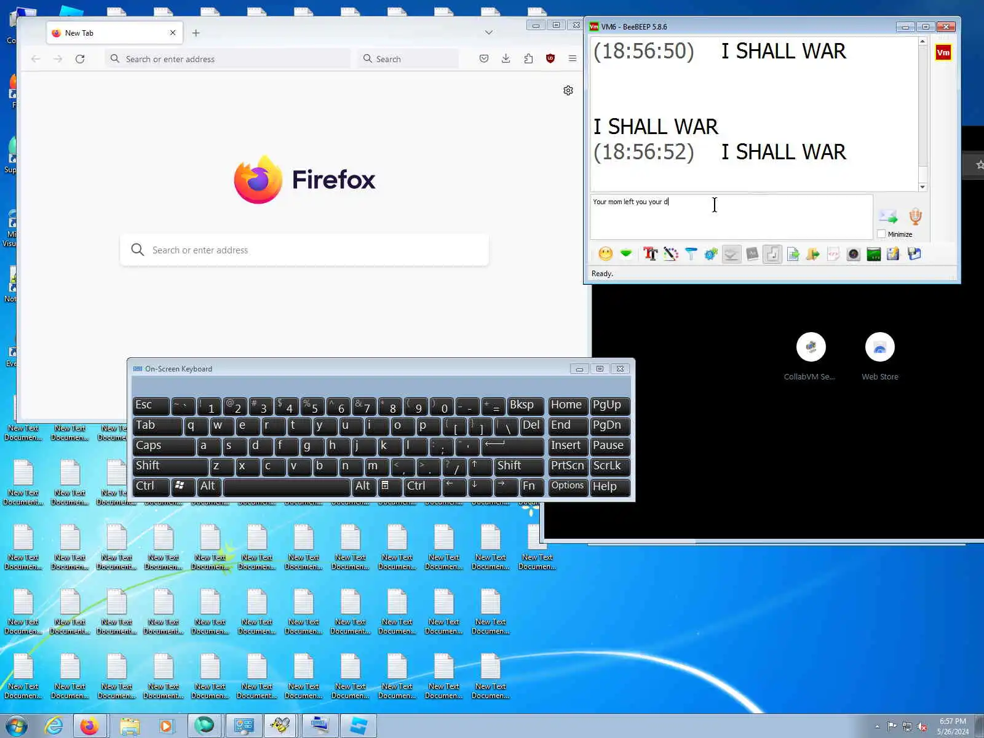Viewport: 984px width, 738px height.
Task: Open Firefox downloads panel
Action: coord(506,59)
